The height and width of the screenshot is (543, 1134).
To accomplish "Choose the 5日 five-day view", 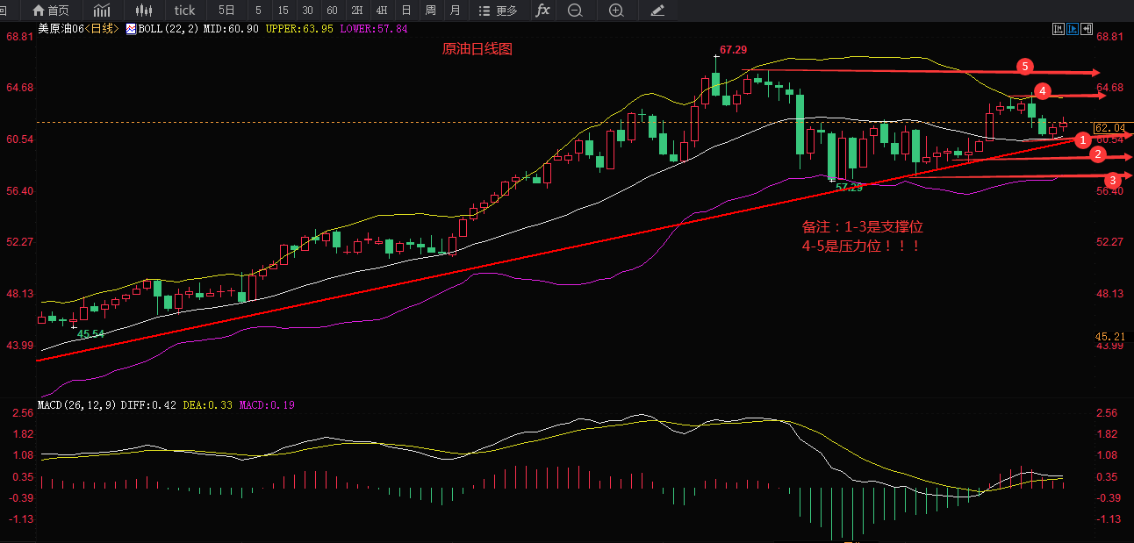I will click(226, 11).
